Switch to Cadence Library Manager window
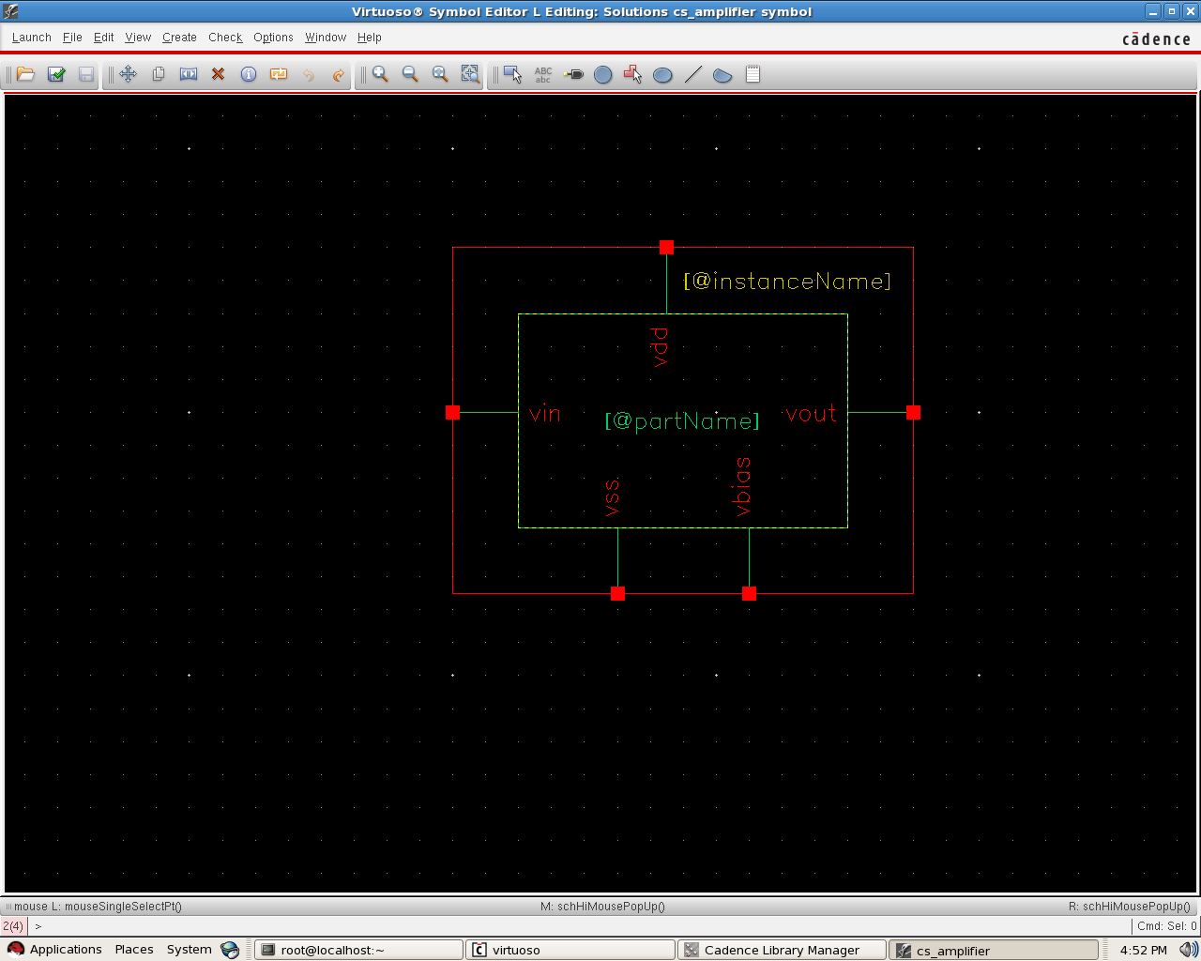The width and height of the screenshot is (1201, 961). tap(782, 949)
